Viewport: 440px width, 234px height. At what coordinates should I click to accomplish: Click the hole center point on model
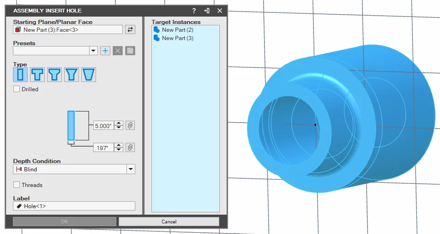click(315, 125)
